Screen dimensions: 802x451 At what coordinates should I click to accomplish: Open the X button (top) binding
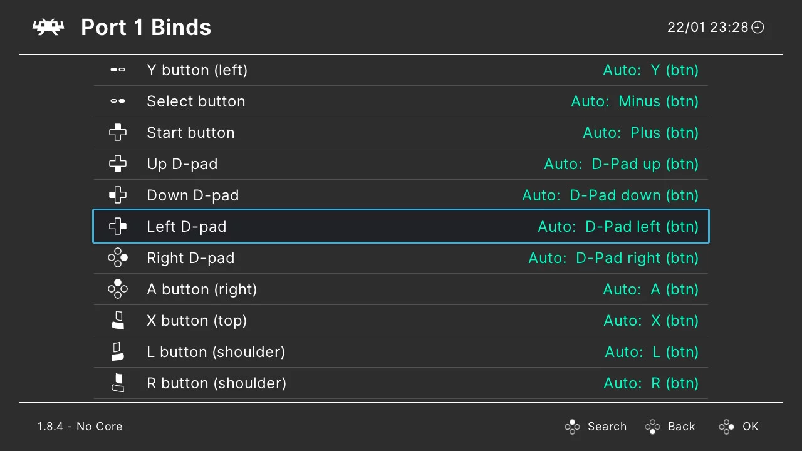click(x=401, y=320)
